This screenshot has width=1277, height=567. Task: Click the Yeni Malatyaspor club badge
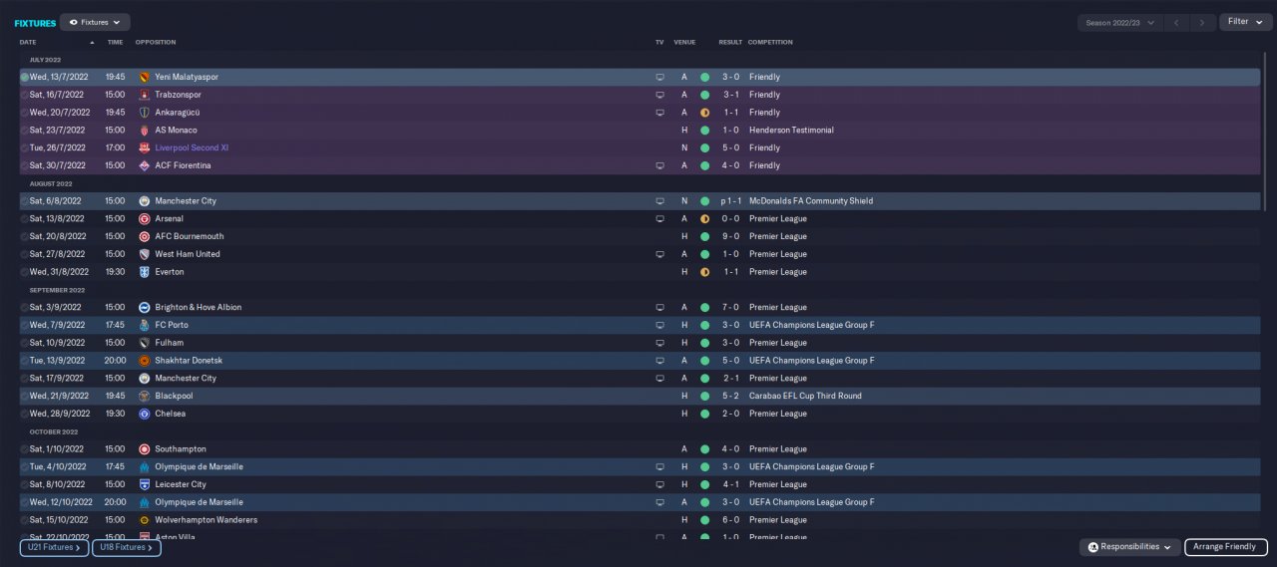(144, 77)
